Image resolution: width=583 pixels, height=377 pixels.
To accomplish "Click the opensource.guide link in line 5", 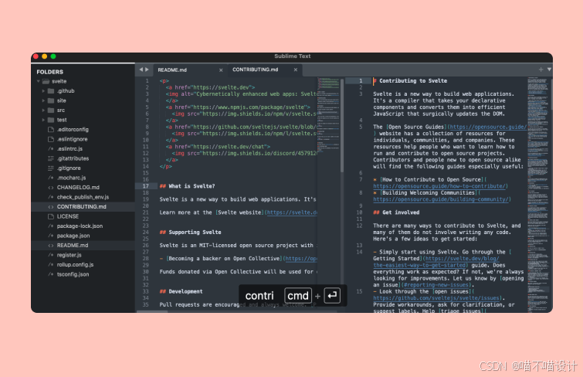I will (x=488, y=127).
